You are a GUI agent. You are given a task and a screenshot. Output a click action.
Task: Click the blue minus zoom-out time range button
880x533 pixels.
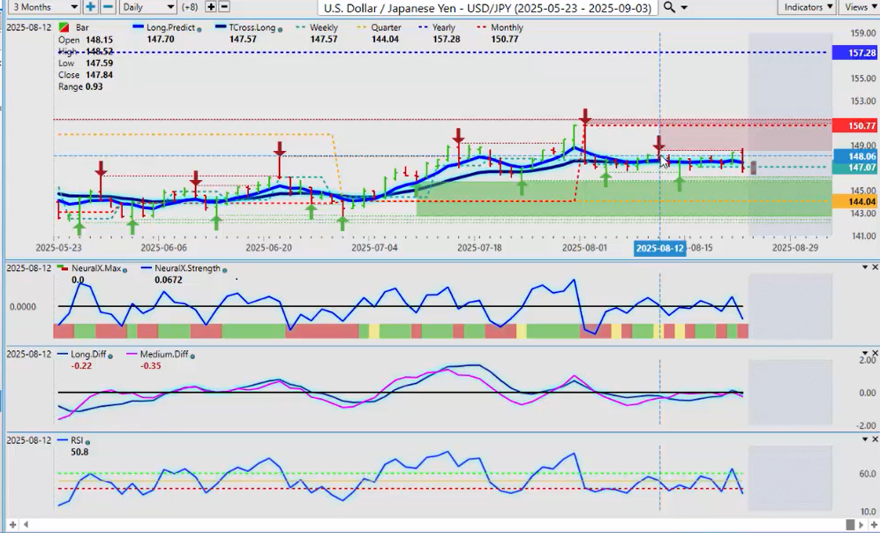click(x=108, y=7)
